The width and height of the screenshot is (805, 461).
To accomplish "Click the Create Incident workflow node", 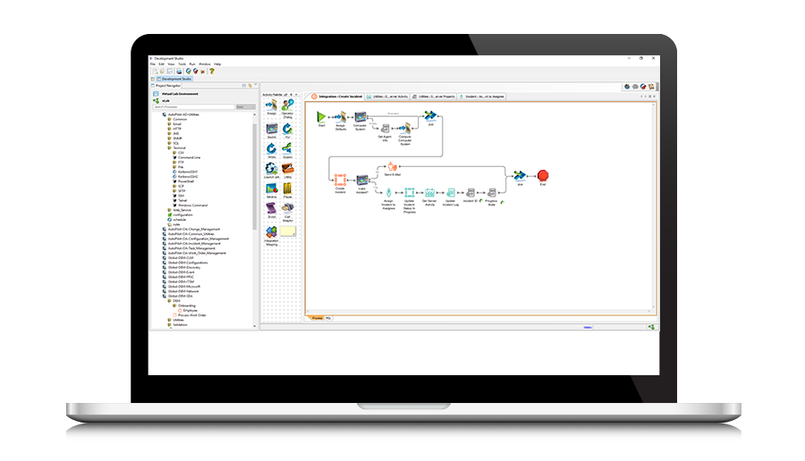I will click(x=340, y=180).
